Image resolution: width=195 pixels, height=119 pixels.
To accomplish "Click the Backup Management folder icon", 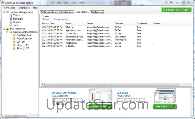I will point(7,12).
